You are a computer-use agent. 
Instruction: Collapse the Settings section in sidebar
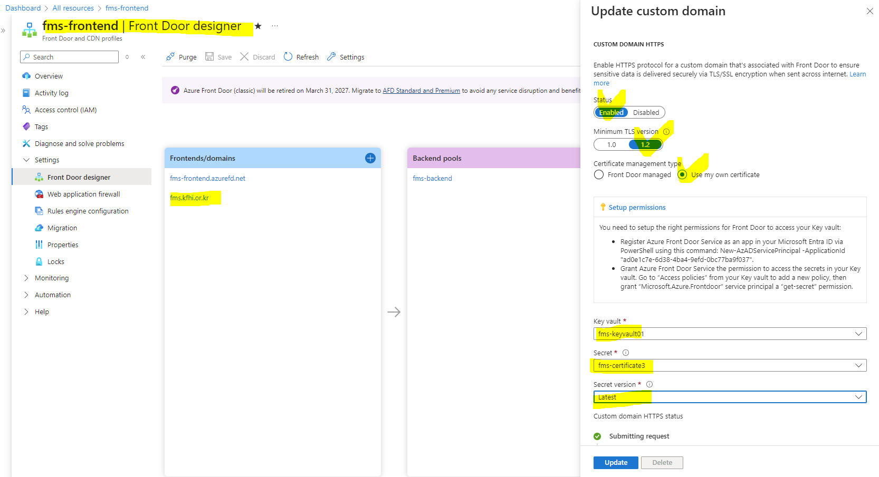[26, 160]
